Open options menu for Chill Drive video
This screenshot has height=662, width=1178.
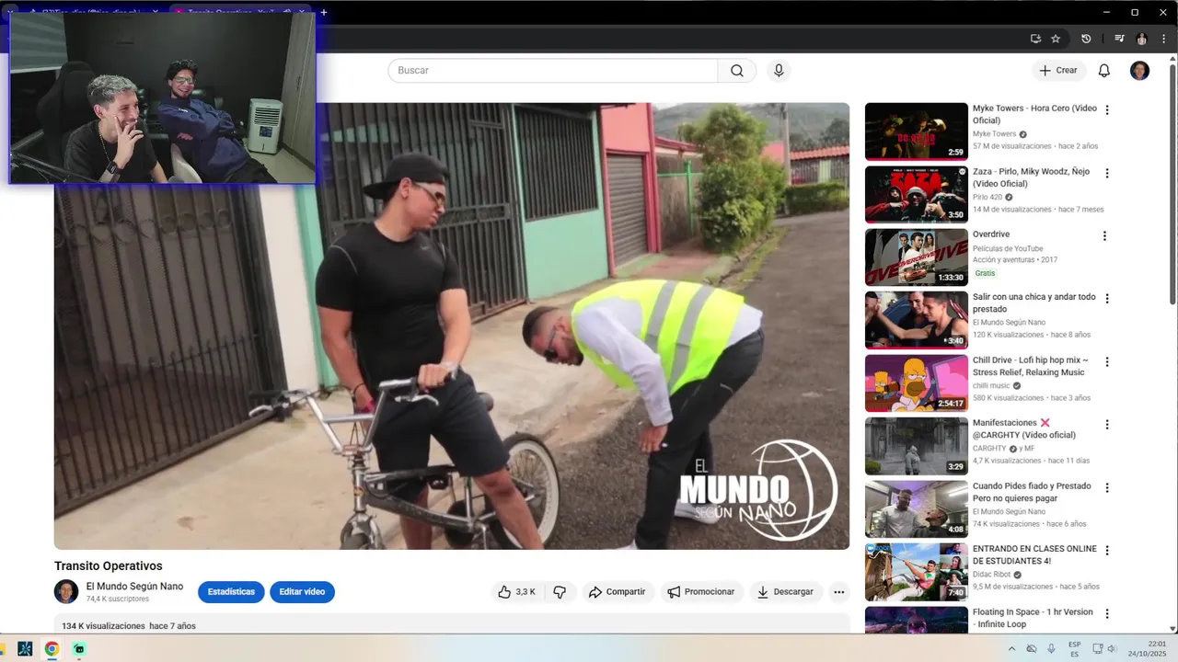coord(1107,361)
